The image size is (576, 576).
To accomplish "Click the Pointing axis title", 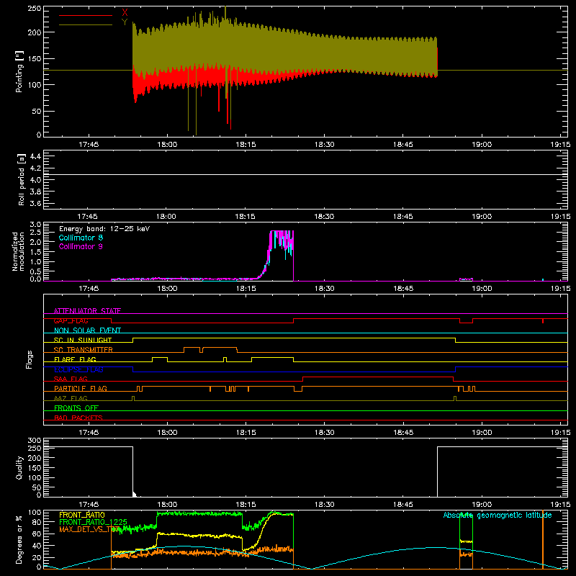I will tap(19, 71).
